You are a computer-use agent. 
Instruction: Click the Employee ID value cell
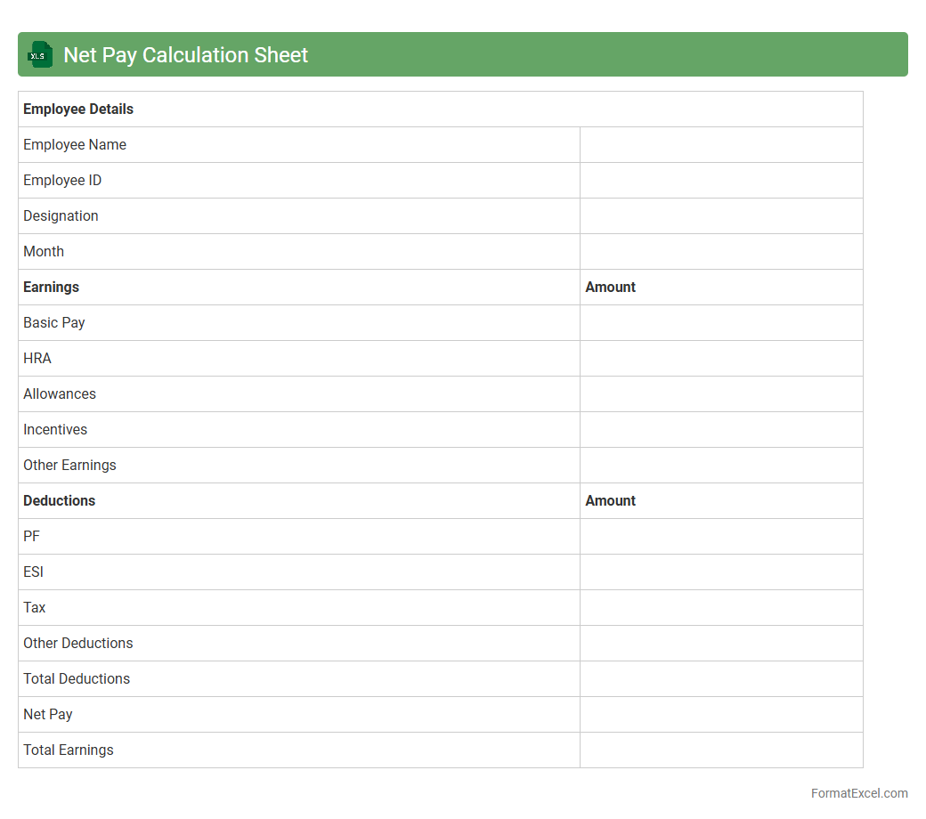tap(721, 180)
